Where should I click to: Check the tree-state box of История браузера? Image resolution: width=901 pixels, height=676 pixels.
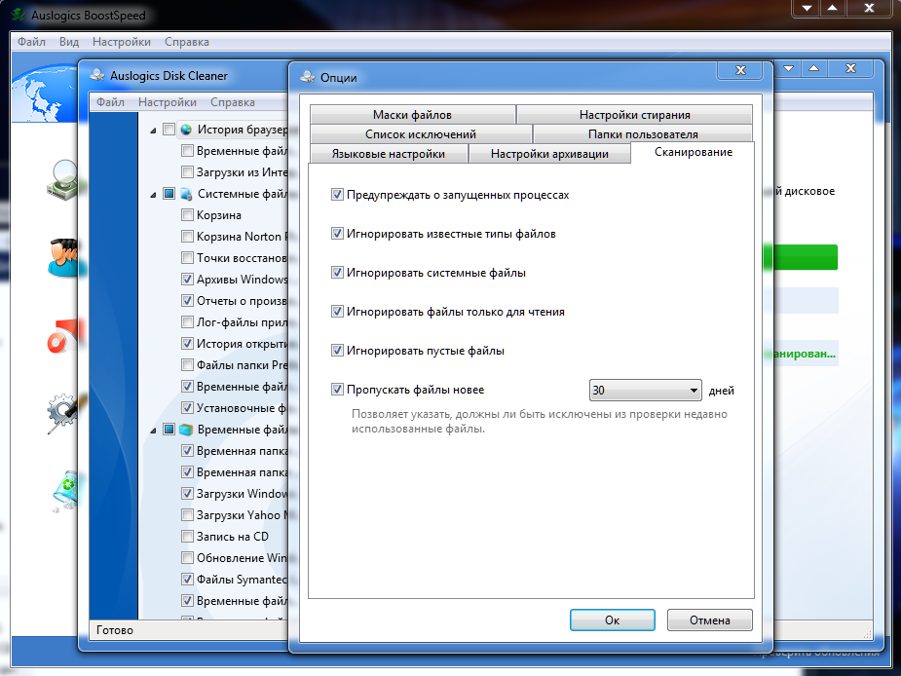pyautogui.click(x=169, y=130)
